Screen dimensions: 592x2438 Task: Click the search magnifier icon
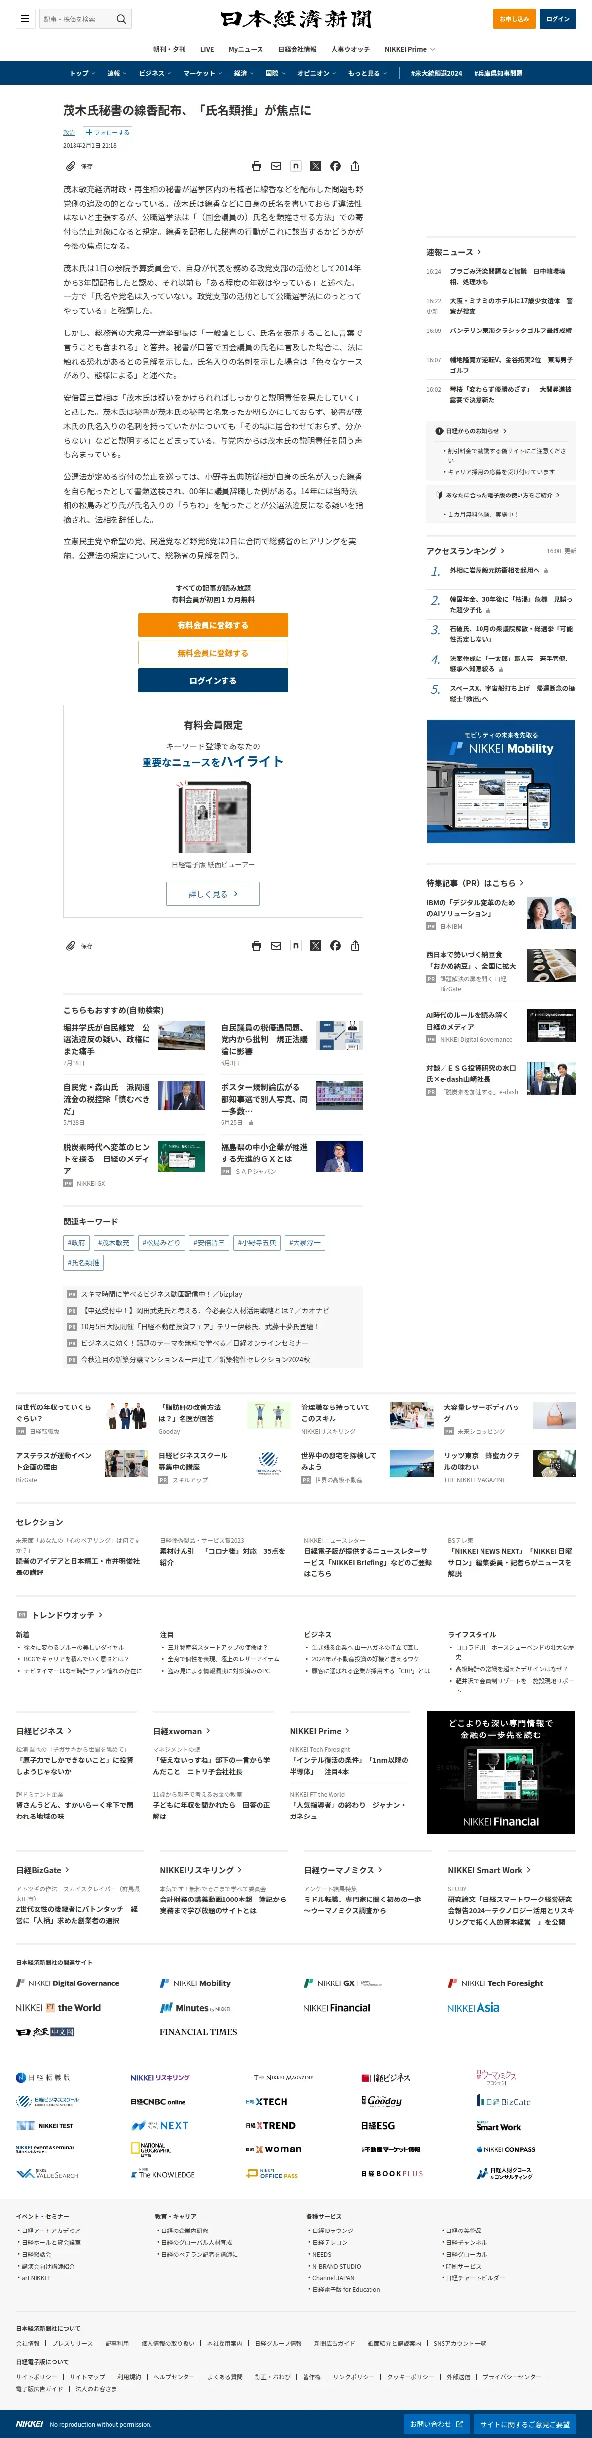pyautogui.click(x=121, y=19)
